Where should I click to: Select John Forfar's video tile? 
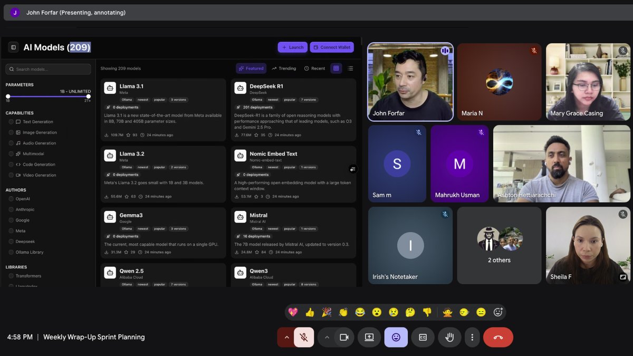410,82
